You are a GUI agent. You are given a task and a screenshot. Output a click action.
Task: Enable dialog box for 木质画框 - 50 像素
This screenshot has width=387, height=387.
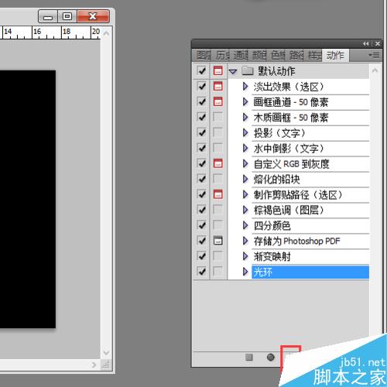pos(218,117)
